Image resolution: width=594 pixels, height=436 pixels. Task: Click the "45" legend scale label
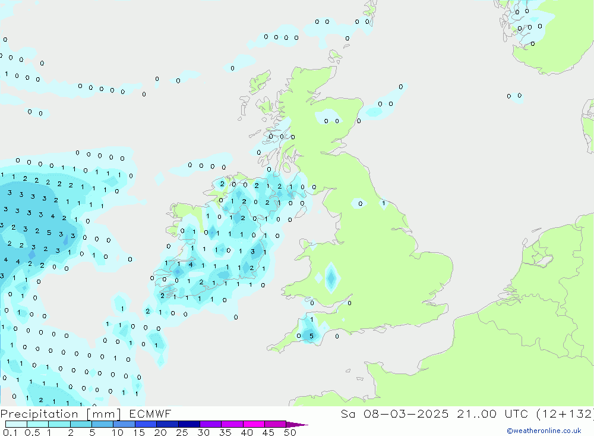pyautogui.click(x=268, y=432)
